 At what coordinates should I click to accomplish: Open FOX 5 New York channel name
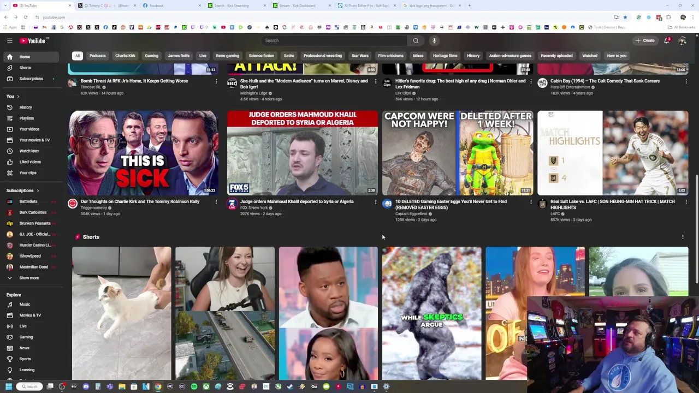pyautogui.click(x=254, y=208)
